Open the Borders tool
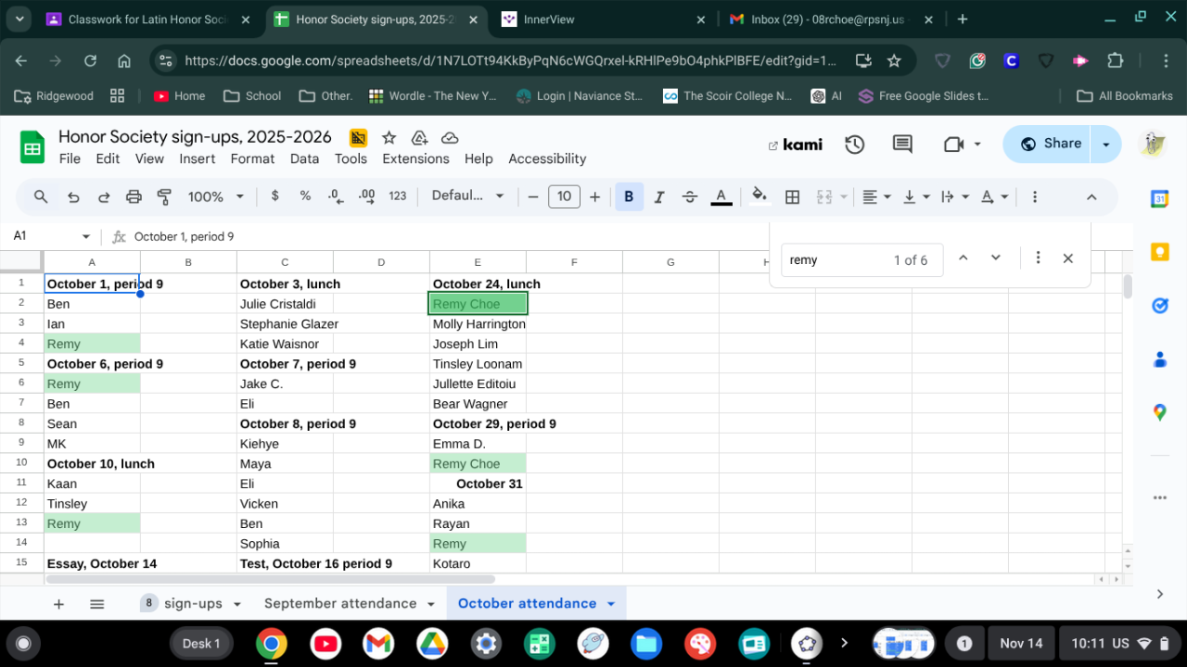The width and height of the screenshot is (1187, 667). [792, 196]
